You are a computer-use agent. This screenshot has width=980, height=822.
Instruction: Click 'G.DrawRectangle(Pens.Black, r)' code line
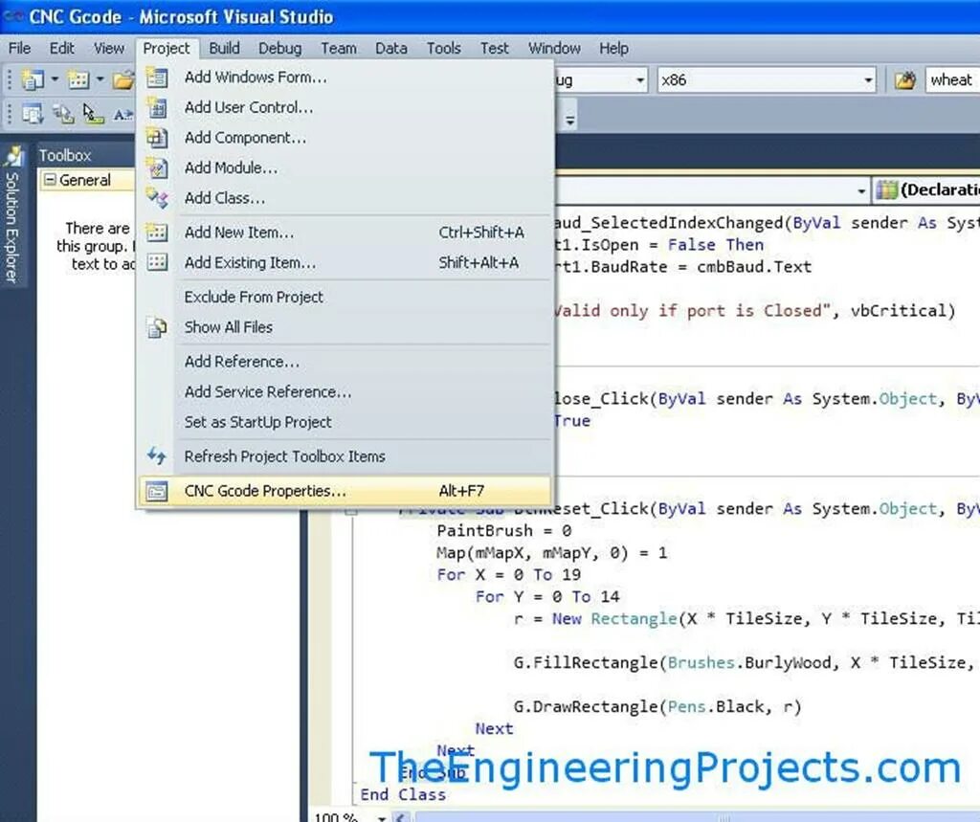pos(657,707)
